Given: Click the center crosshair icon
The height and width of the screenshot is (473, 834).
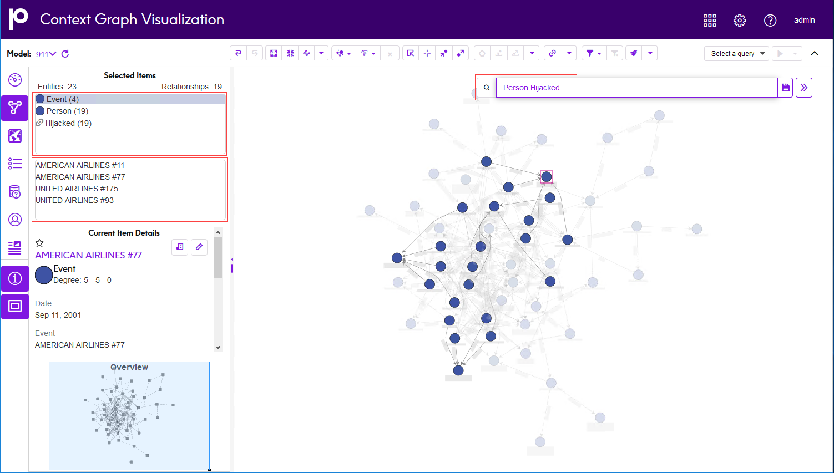Looking at the screenshot, I should point(427,53).
